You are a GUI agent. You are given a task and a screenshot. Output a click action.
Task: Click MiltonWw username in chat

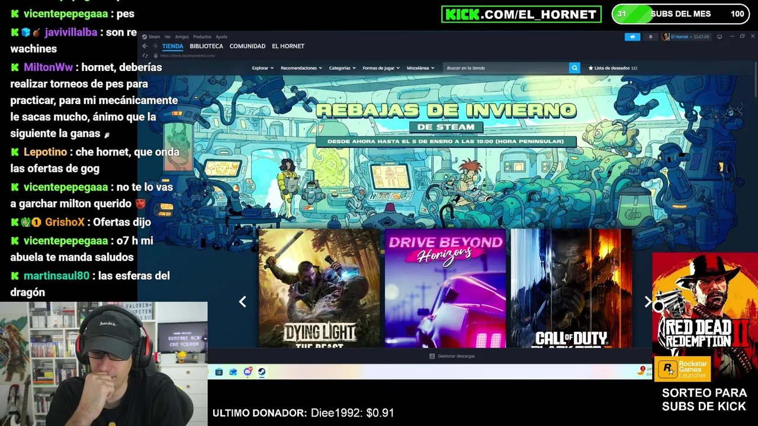coord(49,67)
